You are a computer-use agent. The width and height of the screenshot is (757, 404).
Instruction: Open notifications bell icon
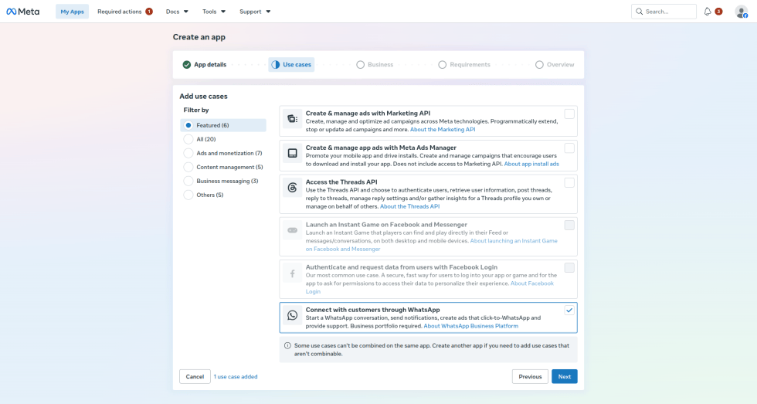[708, 12]
